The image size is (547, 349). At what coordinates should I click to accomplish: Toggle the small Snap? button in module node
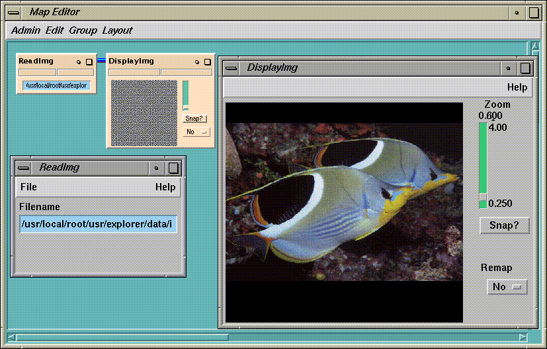[194, 119]
